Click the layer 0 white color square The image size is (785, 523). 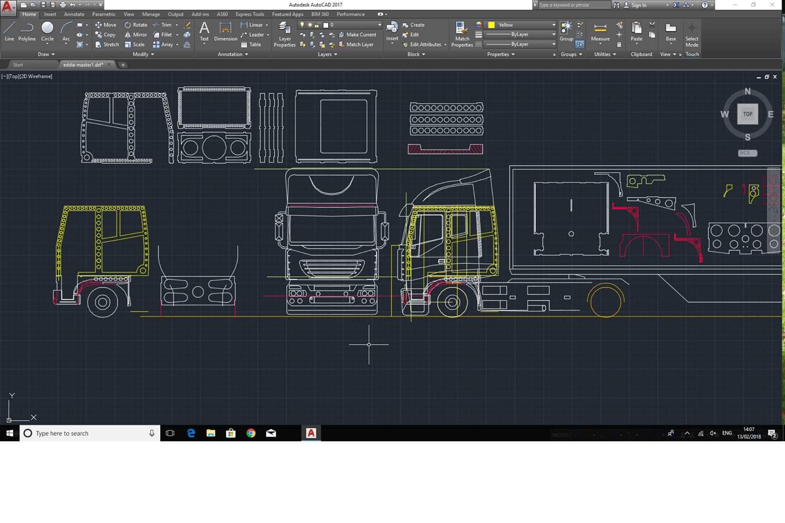(325, 25)
